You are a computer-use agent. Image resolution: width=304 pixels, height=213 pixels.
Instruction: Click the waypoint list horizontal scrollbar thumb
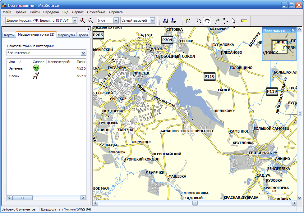22,198
